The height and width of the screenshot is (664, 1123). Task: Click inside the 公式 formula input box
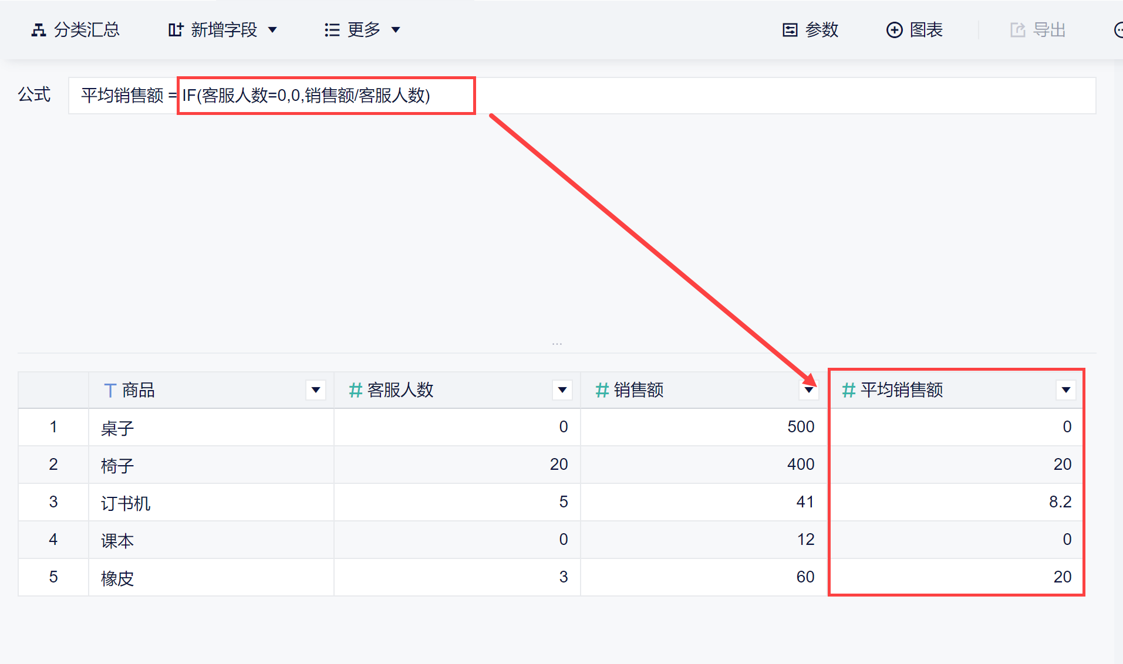[763, 96]
